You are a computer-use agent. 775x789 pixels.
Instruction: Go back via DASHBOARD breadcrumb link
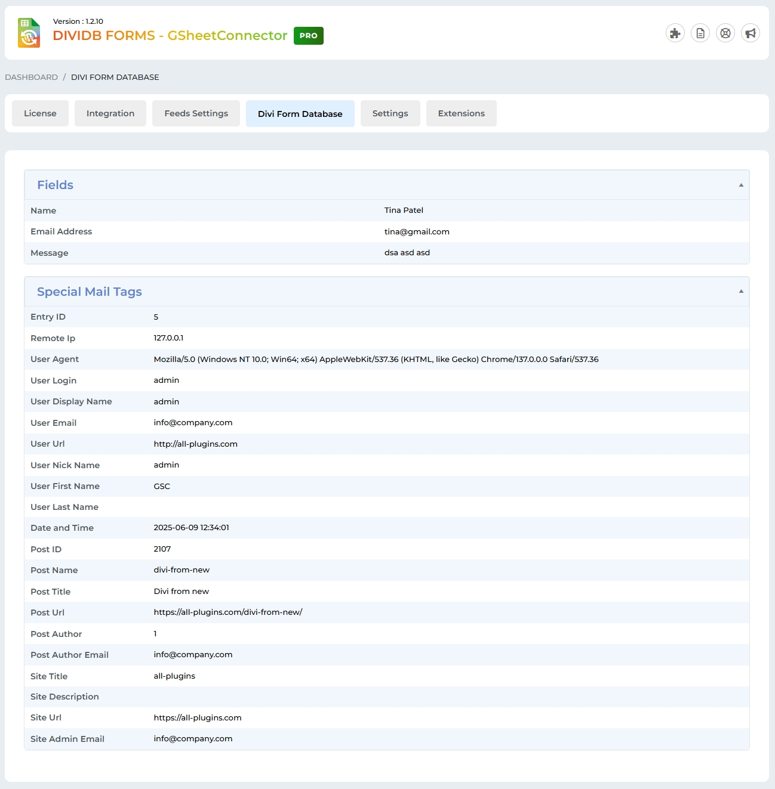coord(32,78)
